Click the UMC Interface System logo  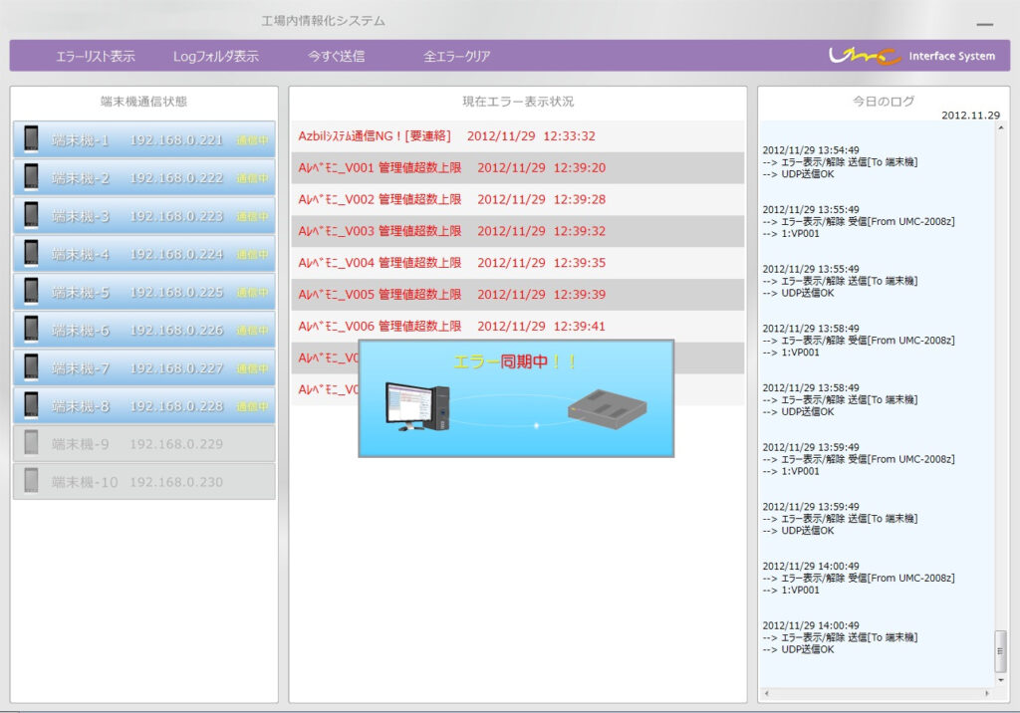911,56
